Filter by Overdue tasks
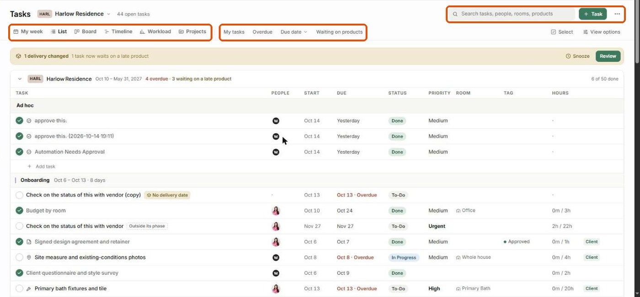 262,32
